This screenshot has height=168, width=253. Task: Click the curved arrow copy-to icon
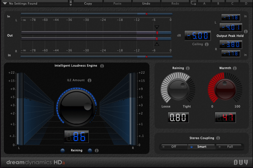[x=193, y=3]
